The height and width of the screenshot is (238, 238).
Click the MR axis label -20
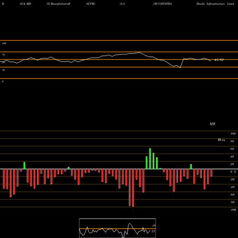tap(232, 179)
